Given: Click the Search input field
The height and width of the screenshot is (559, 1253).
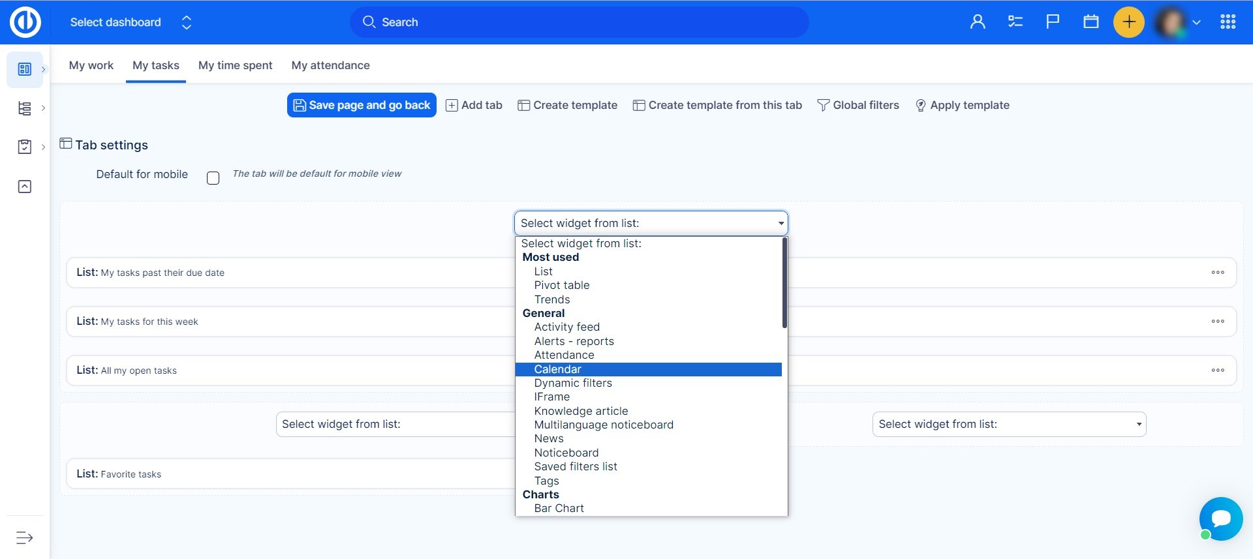Looking at the screenshot, I should click(579, 22).
